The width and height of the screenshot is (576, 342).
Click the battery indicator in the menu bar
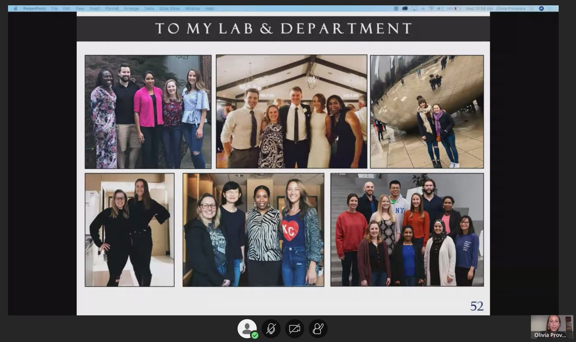(x=457, y=9)
